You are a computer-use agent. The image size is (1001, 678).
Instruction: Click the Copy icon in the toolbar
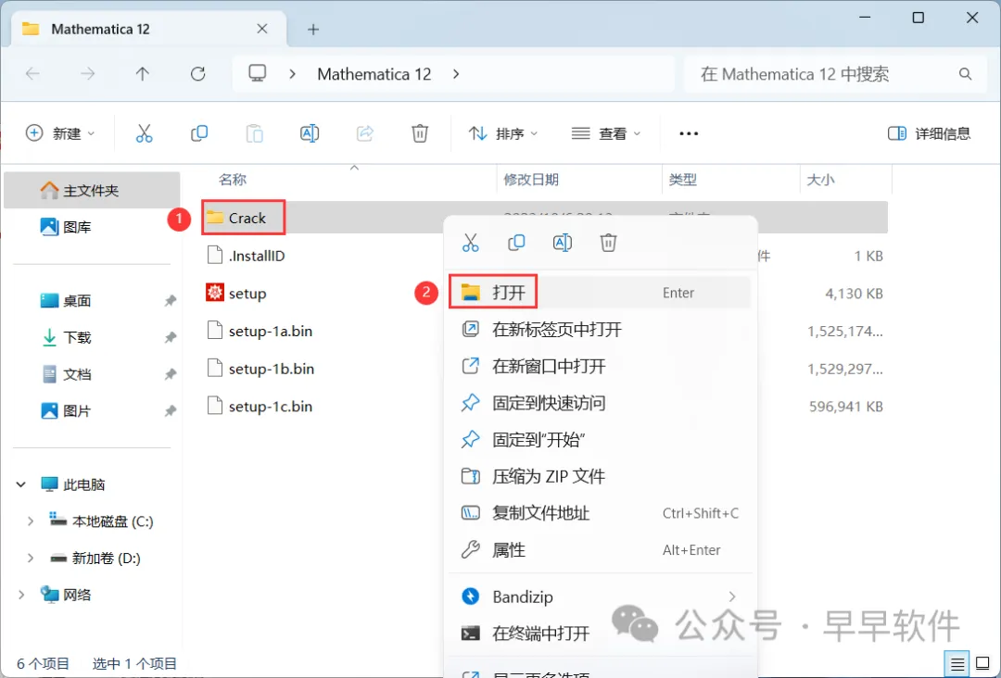pos(199,133)
